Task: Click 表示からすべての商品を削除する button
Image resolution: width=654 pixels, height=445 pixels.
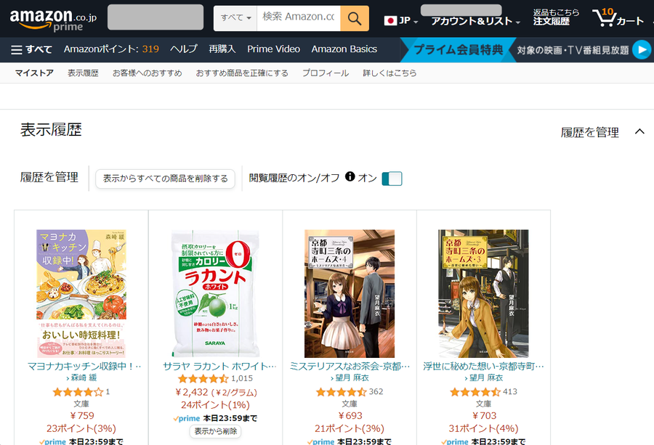Action: point(165,179)
